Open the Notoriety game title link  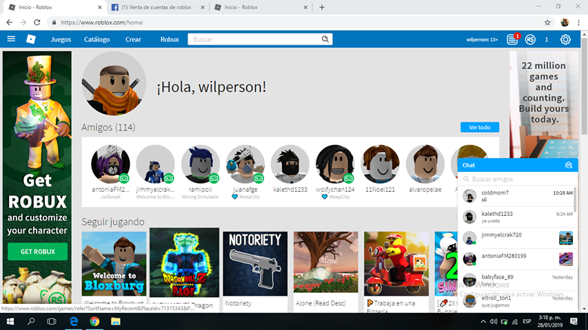click(238, 303)
